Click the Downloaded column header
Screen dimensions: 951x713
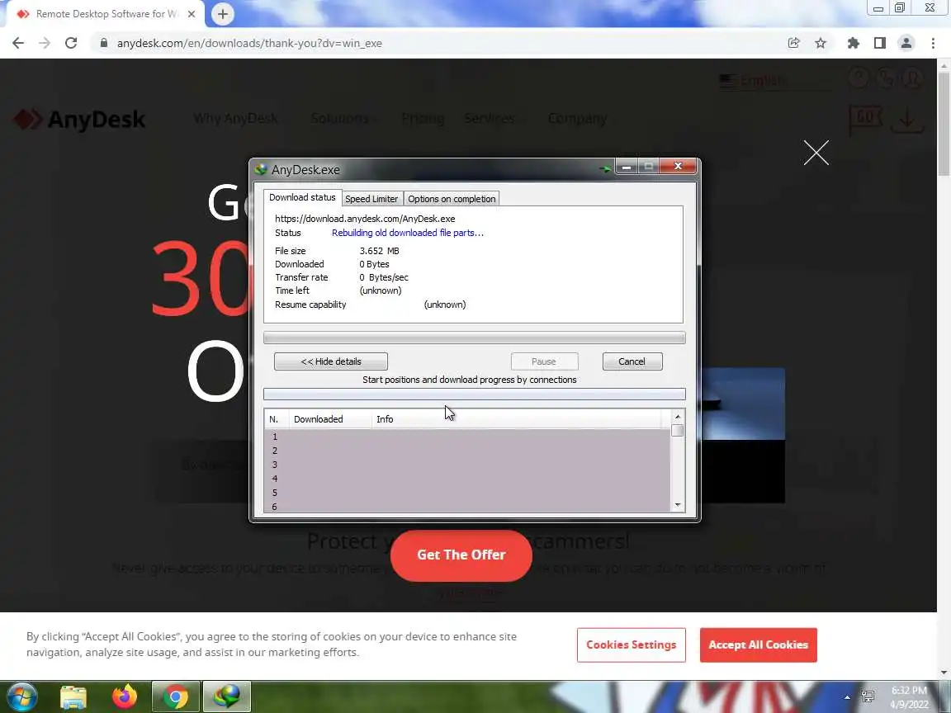pos(329,419)
